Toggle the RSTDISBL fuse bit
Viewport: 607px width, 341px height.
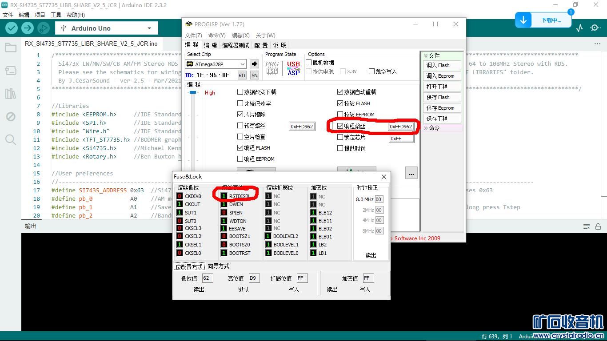point(224,196)
